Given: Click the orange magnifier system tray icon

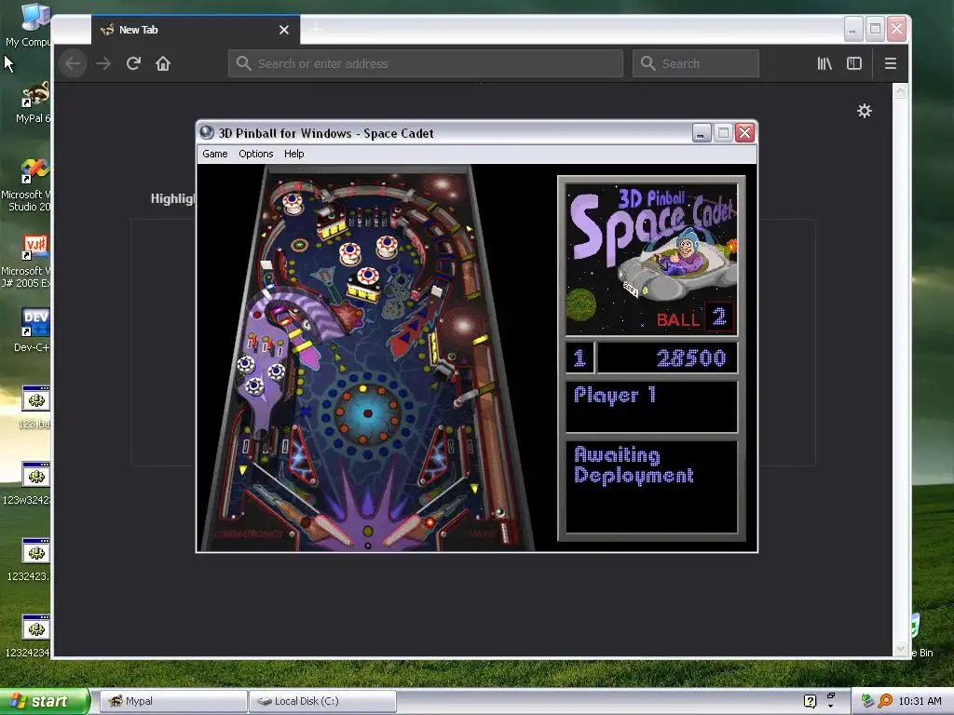Looking at the screenshot, I should click(885, 701).
